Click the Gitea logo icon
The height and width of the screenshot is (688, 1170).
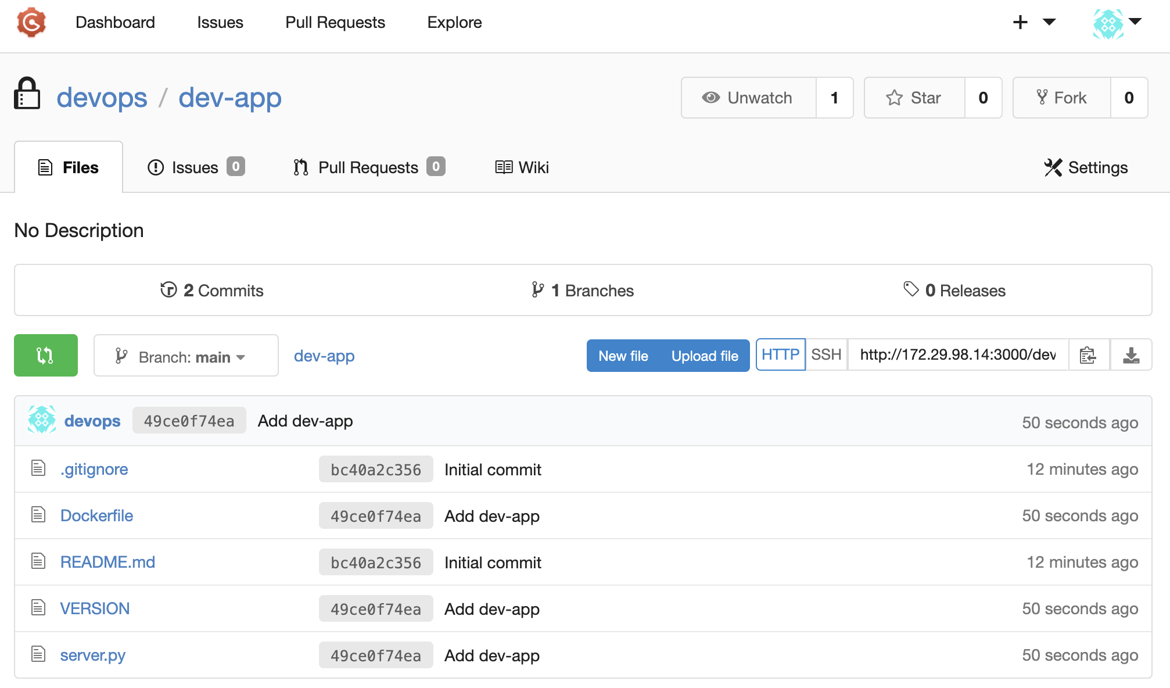click(x=31, y=22)
